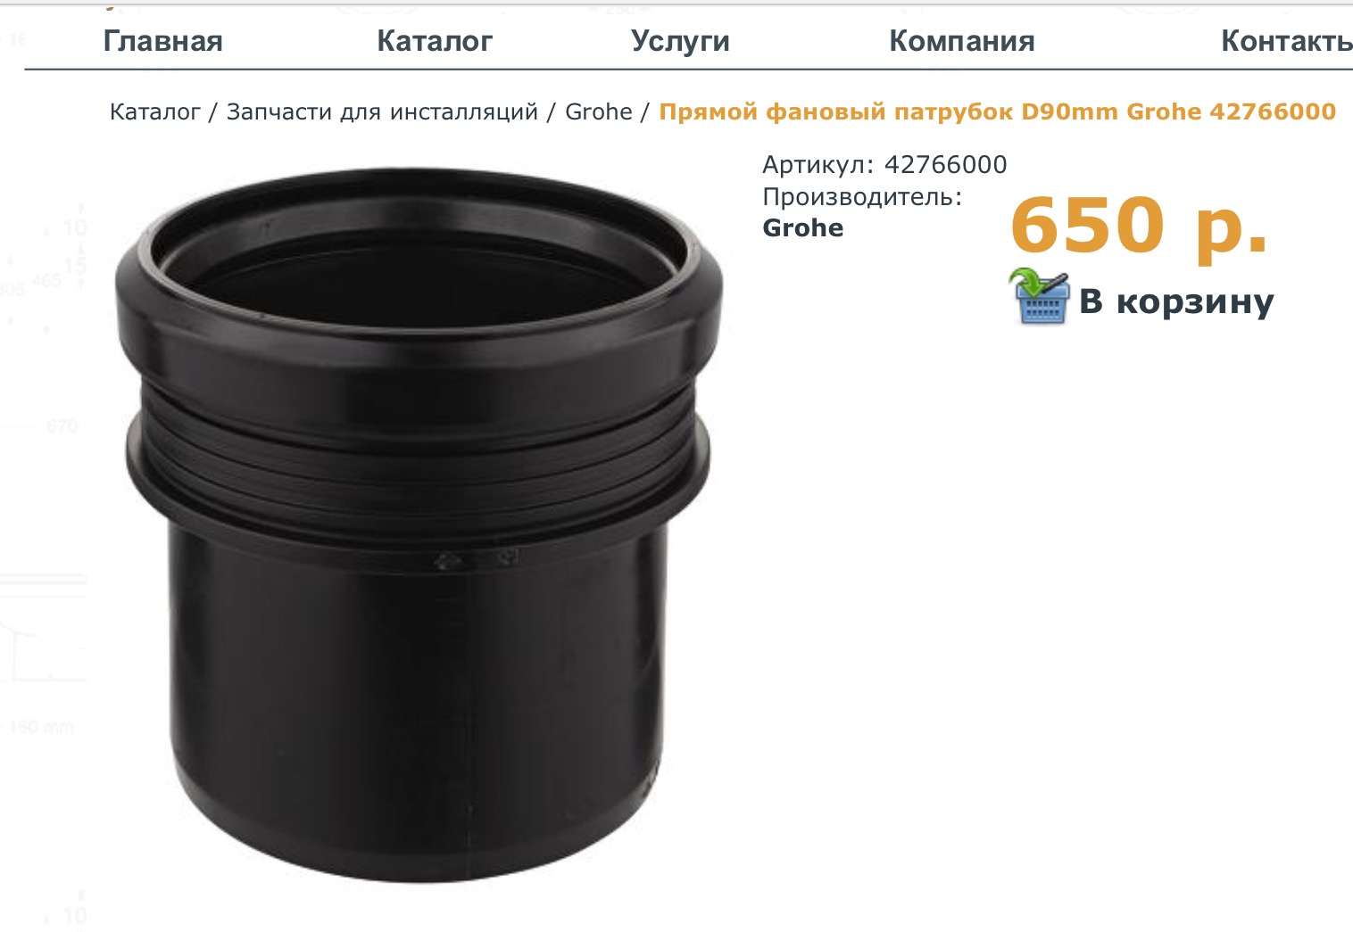1353x932 pixels.
Task: Click the orange product title breadcrumb
Action: [x=997, y=111]
